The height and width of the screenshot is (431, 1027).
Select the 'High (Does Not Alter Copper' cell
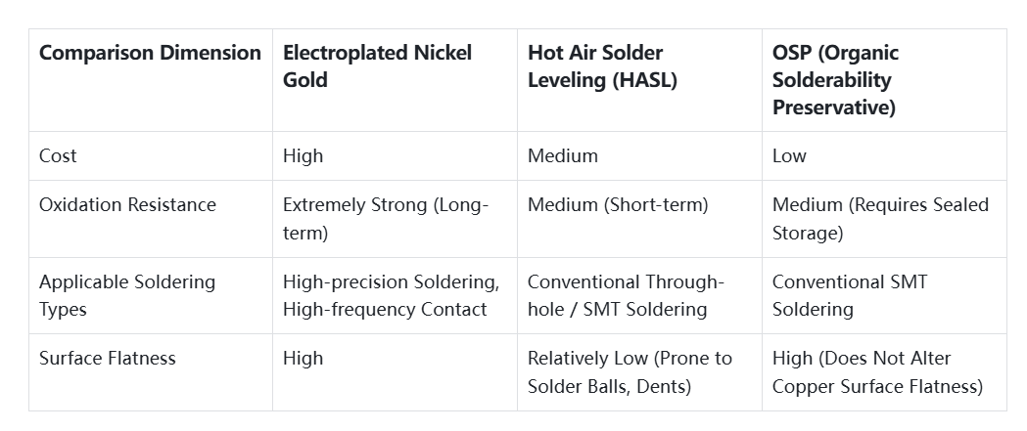[876, 371]
